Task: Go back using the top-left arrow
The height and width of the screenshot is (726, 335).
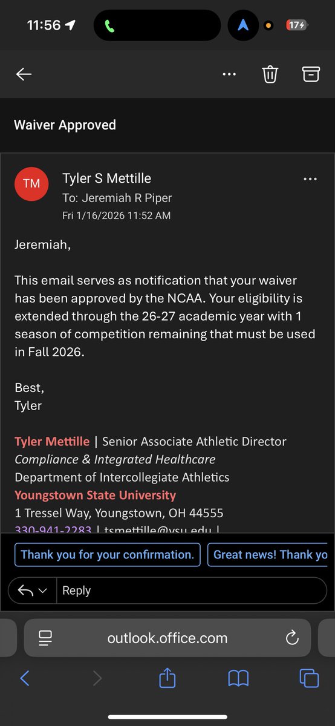Action: click(x=24, y=74)
